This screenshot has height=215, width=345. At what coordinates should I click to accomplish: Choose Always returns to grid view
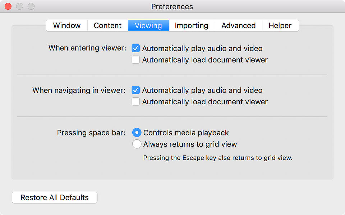click(137, 144)
